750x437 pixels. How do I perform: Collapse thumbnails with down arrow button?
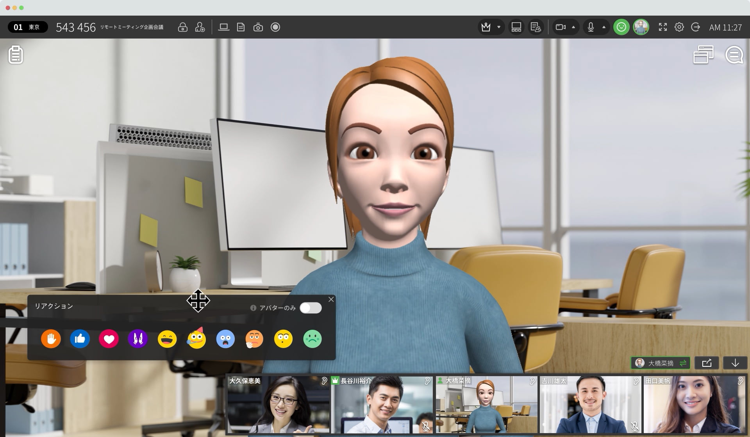(x=735, y=363)
